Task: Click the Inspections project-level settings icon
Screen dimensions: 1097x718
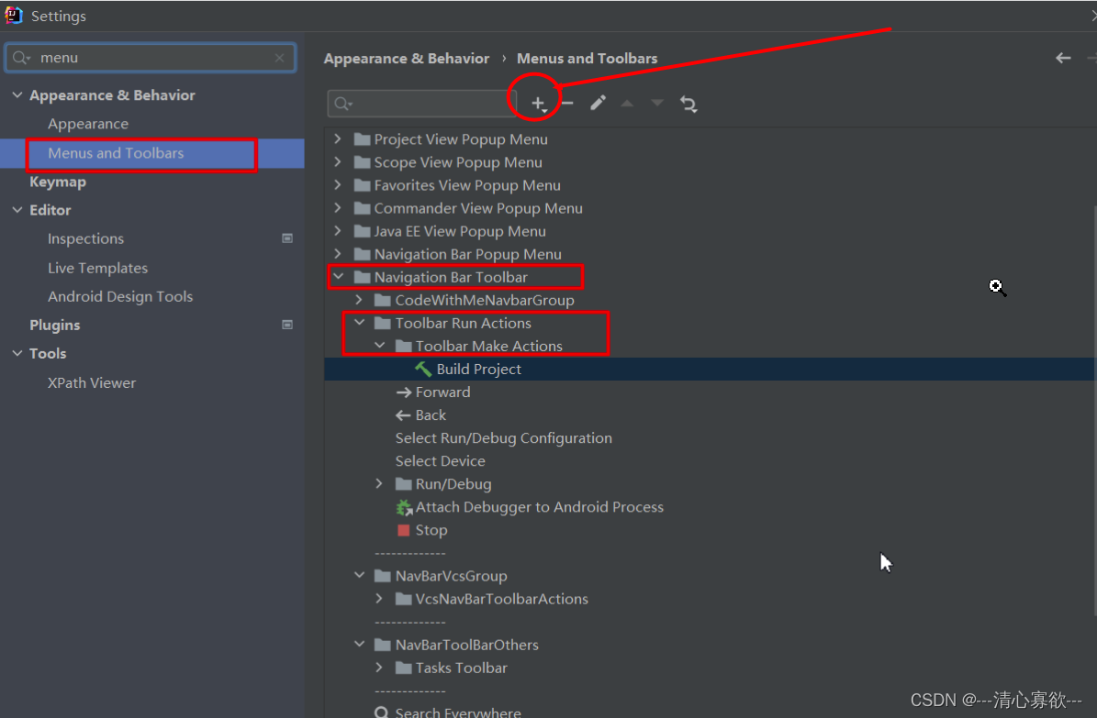Action: (x=286, y=238)
